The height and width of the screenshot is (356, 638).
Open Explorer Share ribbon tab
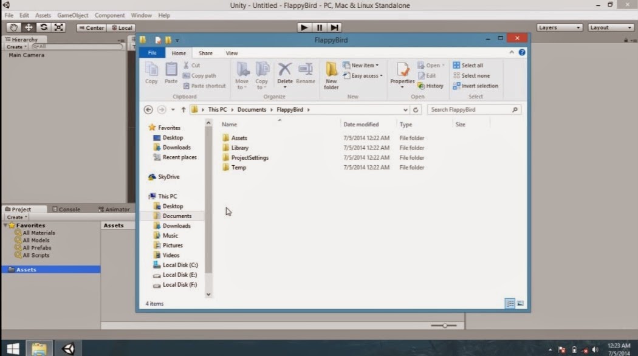(x=205, y=53)
